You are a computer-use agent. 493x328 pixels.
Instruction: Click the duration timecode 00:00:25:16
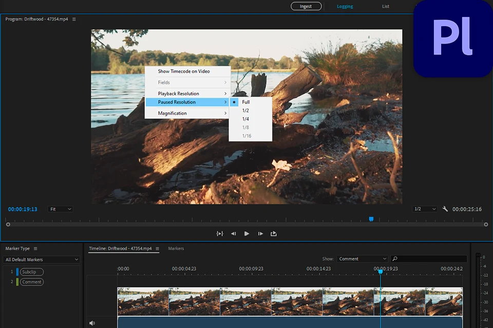[x=467, y=209]
